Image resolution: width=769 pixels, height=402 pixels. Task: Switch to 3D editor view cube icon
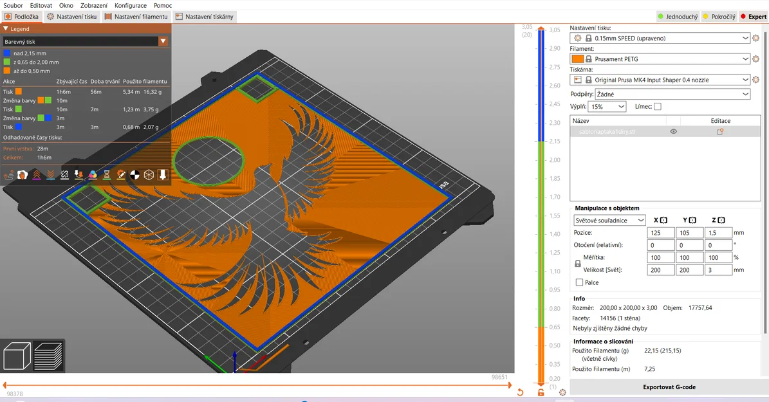[x=17, y=356]
